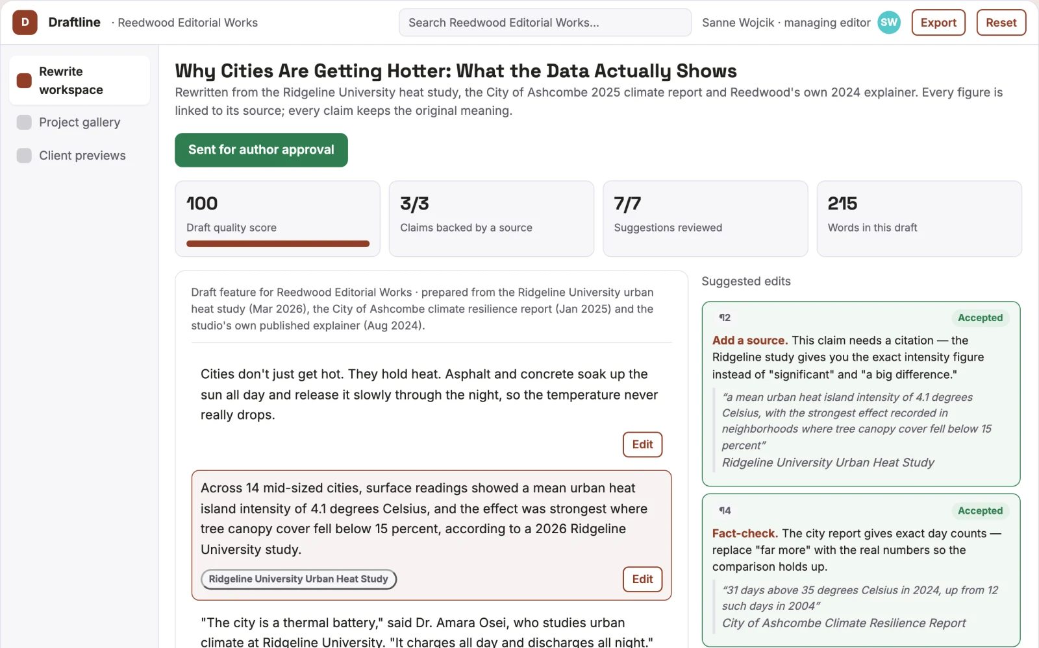Click the 'Sanne Wojcik · managing editor' label
Viewport: 1039px width, 648px height.
click(786, 23)
